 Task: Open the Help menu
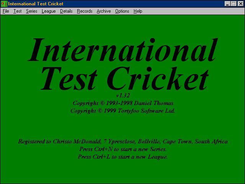pos(138,11)
